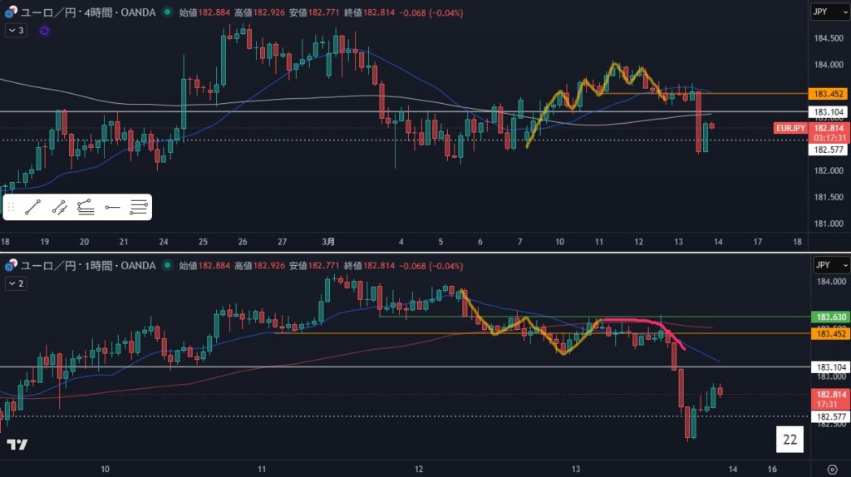Pick the trend-based Fib drawing tool

coord(86,208)
